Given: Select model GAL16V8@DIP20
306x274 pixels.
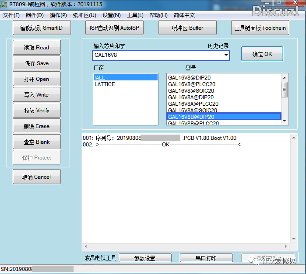Looking at the screenshot, I should click(x=224, y=77).
